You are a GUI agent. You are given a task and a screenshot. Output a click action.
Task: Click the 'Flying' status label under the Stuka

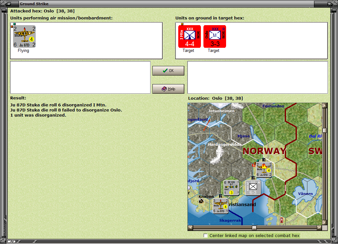pyautogui.click(x=23, y=51)
